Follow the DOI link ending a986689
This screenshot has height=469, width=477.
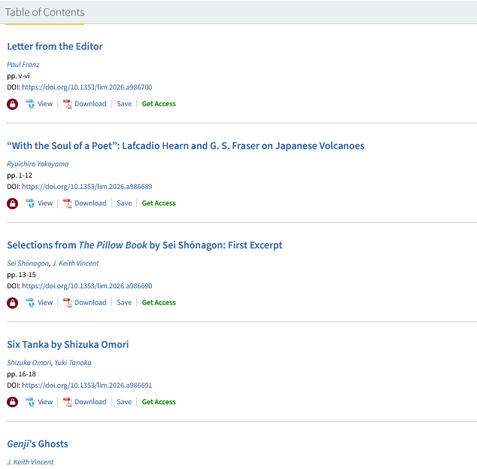click(87, 187)
